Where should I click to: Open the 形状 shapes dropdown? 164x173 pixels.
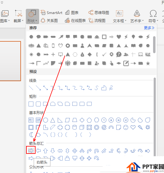click(x=32, y=16)
